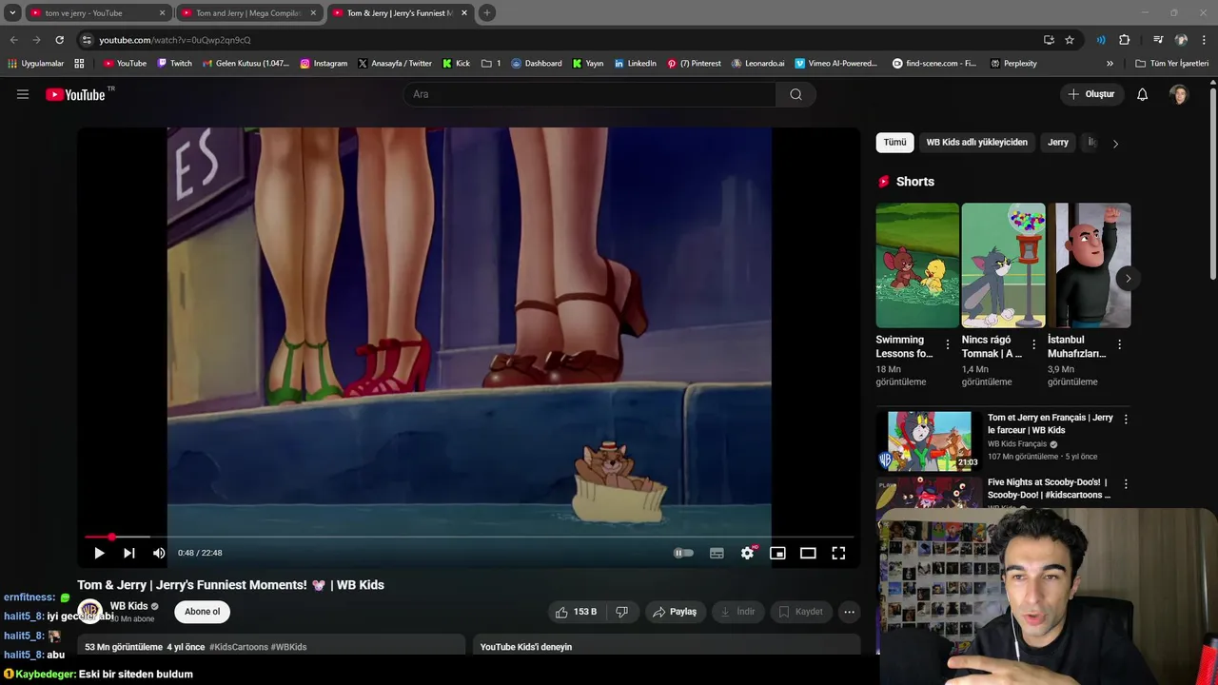The image size is (1218, 685).
Task: Toggle subtitles/captions in player
Action: pos(717,553)
